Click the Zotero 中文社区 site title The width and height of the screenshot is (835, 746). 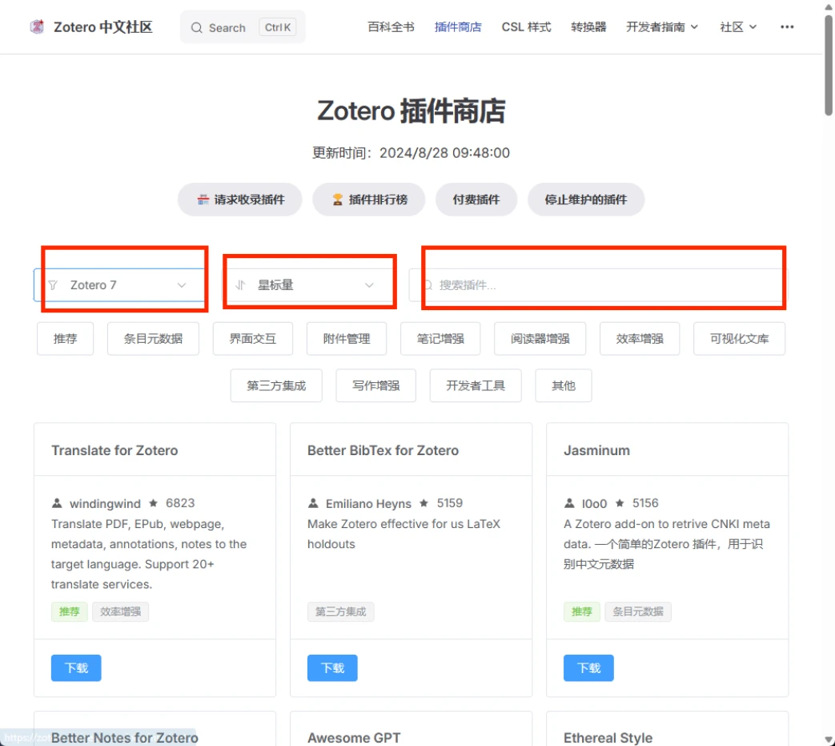102,26
